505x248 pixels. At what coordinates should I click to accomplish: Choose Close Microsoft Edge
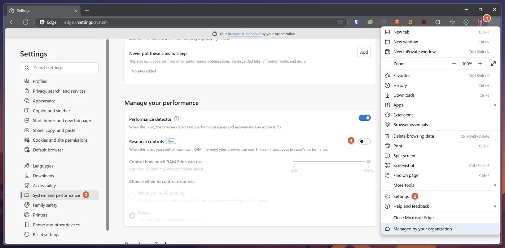coord(440,218)
